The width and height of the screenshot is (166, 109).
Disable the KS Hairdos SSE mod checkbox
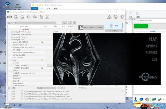tap(11, 55)
